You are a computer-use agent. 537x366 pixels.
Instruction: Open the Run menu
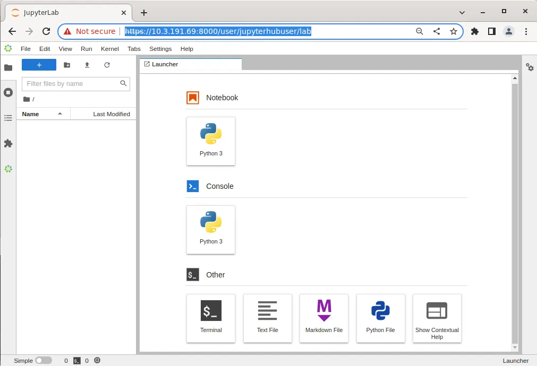tap(86, 49)
